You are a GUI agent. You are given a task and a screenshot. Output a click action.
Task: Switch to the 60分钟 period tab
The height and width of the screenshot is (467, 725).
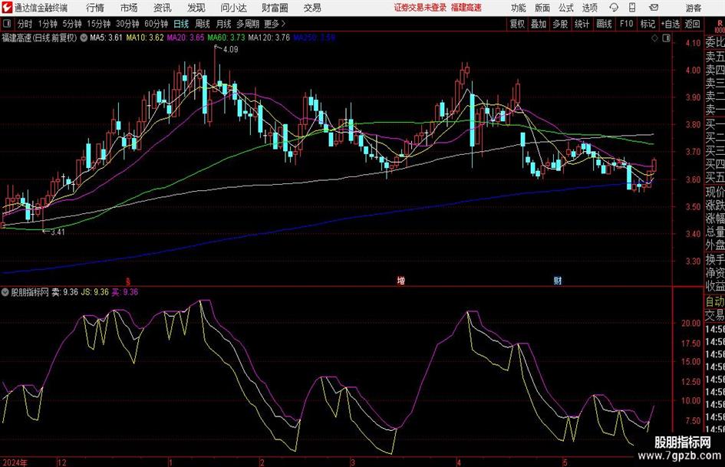(157, 24)
